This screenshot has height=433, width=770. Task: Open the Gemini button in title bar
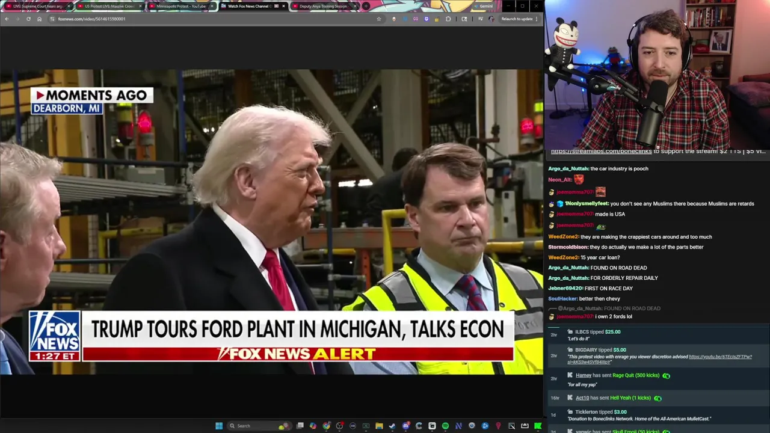[x=484, y=6]
